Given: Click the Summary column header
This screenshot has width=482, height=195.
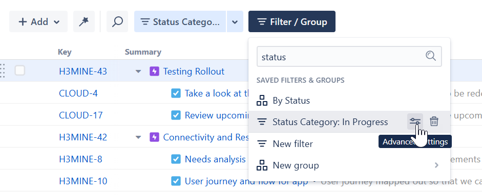Looking at the screenshot, I should 143,52.
